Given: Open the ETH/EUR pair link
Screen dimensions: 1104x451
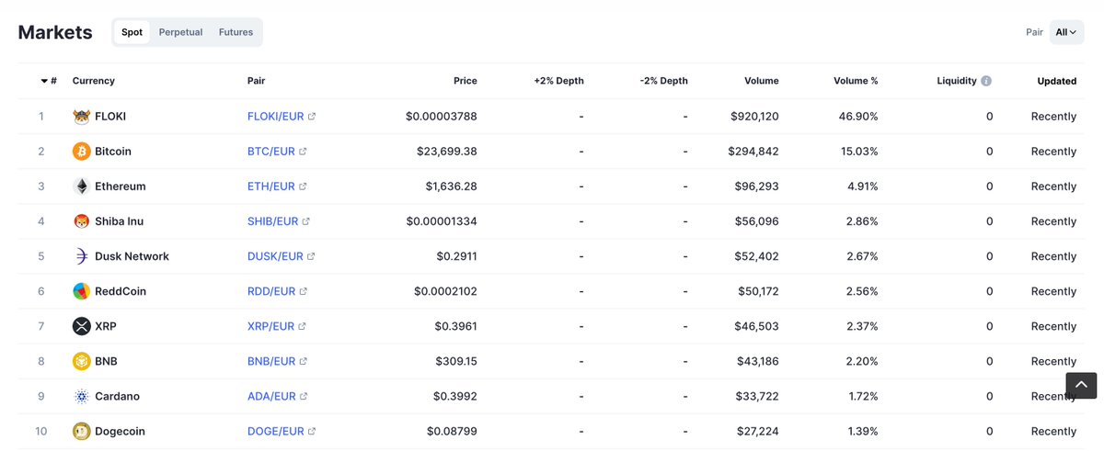Looking at the screenshot, I should coord(271,186).
